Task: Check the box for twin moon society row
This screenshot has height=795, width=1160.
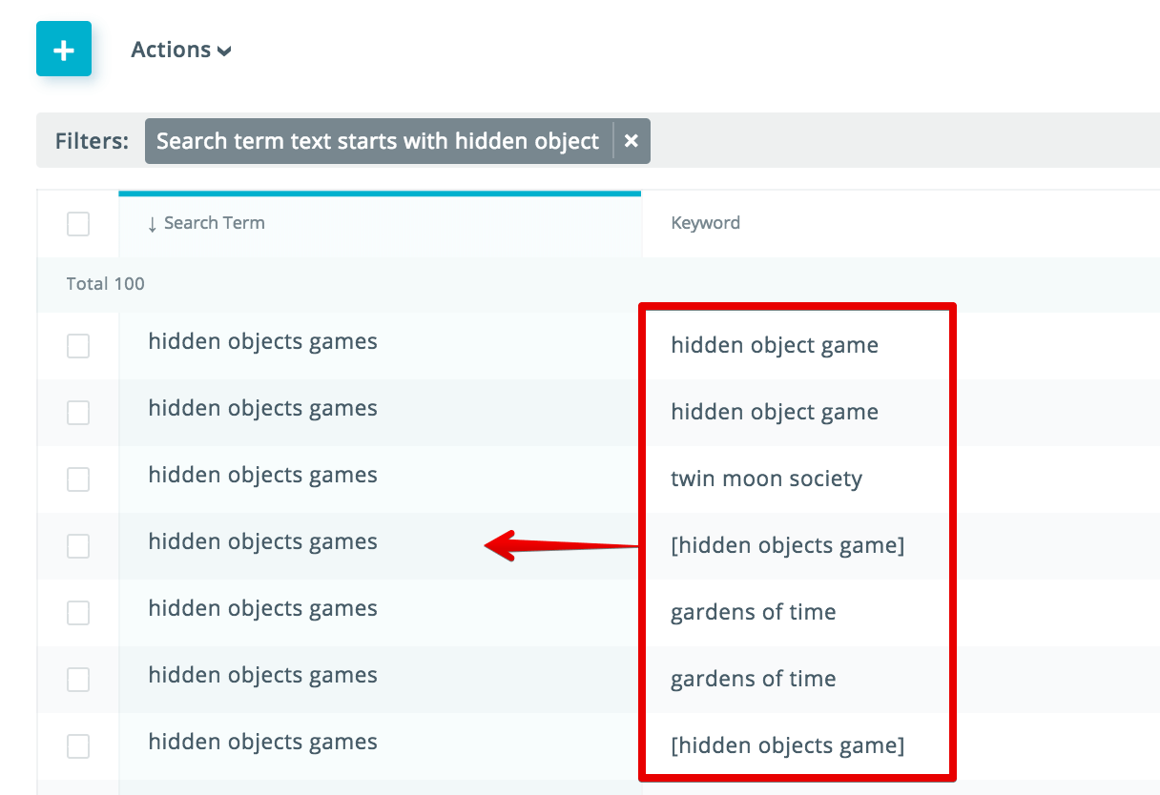Action: (x=78, y=479)
